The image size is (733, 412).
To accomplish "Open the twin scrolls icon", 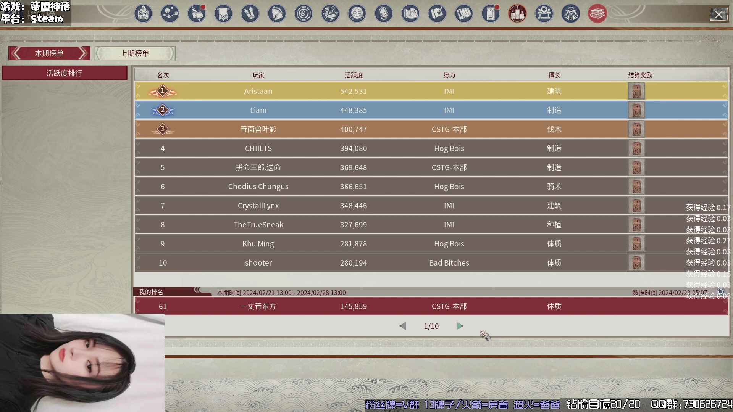I will coord(250,14).
